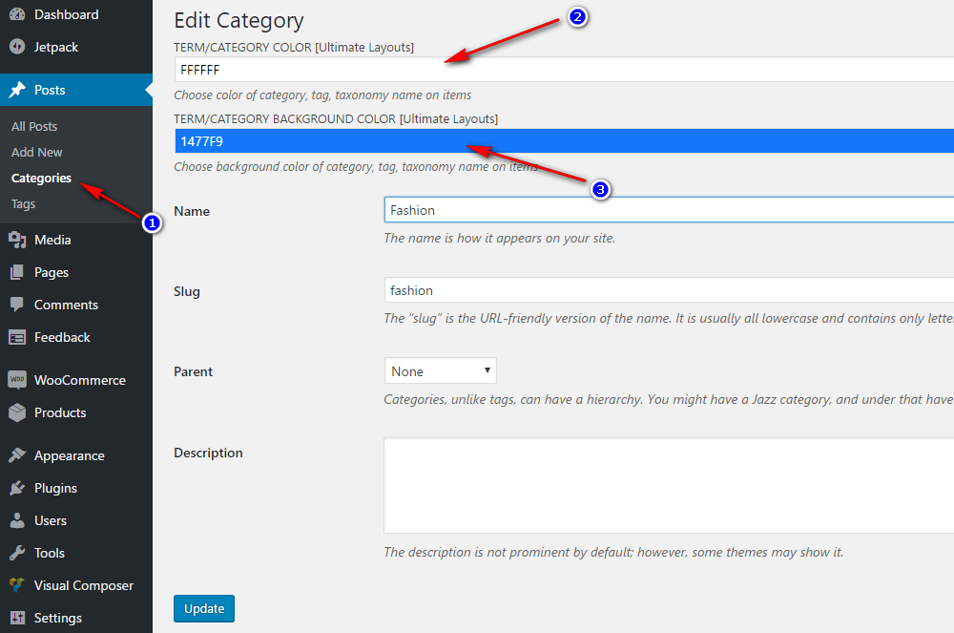Click the Jetpack icon in sidebar
Image resolution: width=954 pixels, height=633 pixels.
[17, 47]
